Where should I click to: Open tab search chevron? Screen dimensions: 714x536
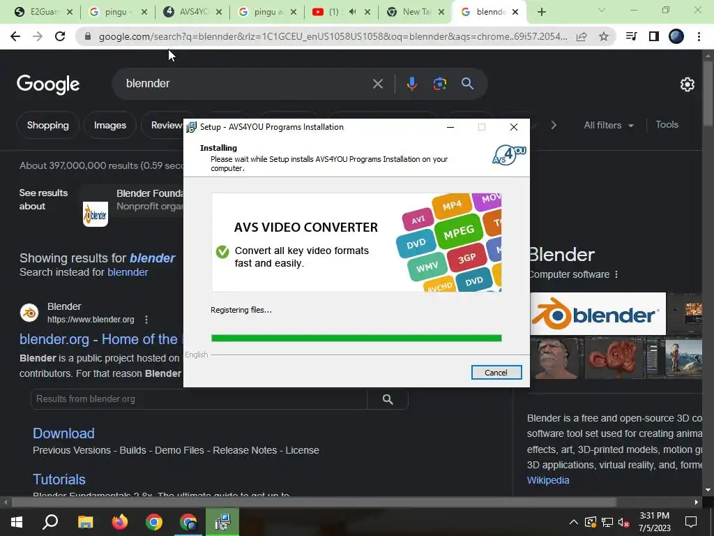(602, 10)
